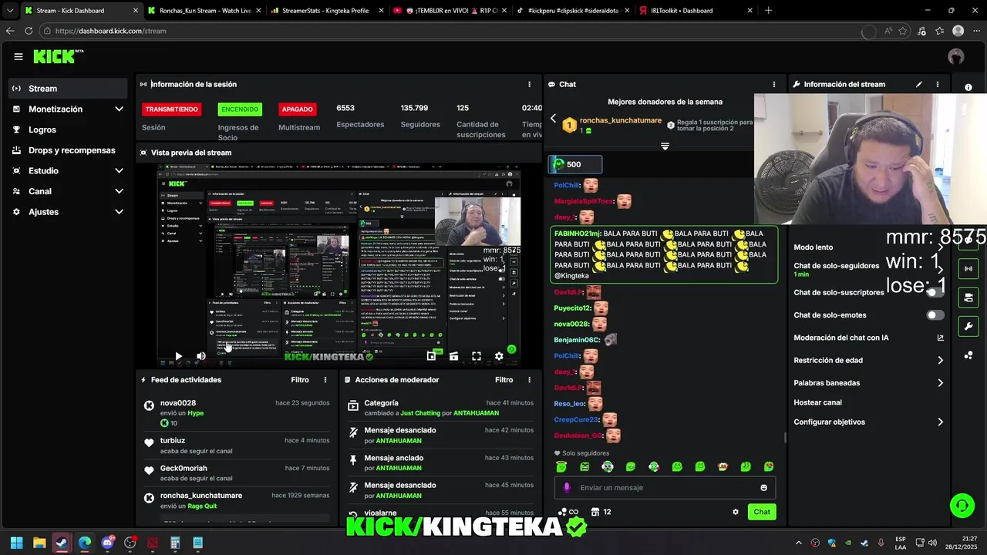This screenshot has height=555, width=987.
Task: Click the channel points infinity icon
Action: click(x=568, y=512)
